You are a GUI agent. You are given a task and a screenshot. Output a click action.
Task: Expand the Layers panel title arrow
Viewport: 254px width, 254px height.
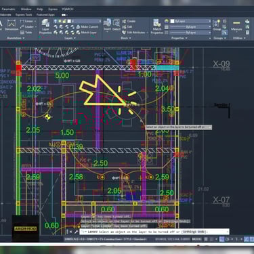(70, 38)
